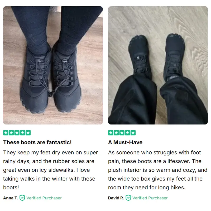Click fifth star of David R.'s rating
The image size is (211, 211).
tap(133, 133)
